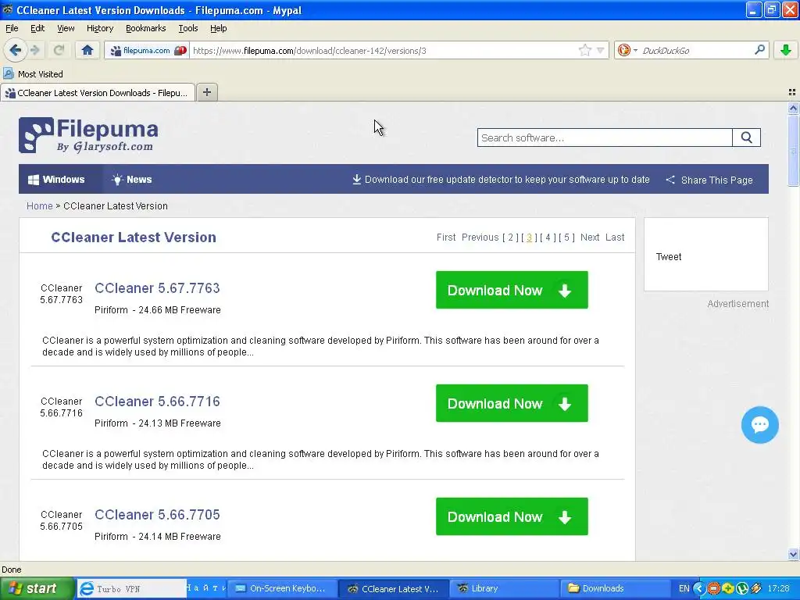The width and height of the screenshot is (800, 600).
Task: Click Share This Page
Action: 709,180
